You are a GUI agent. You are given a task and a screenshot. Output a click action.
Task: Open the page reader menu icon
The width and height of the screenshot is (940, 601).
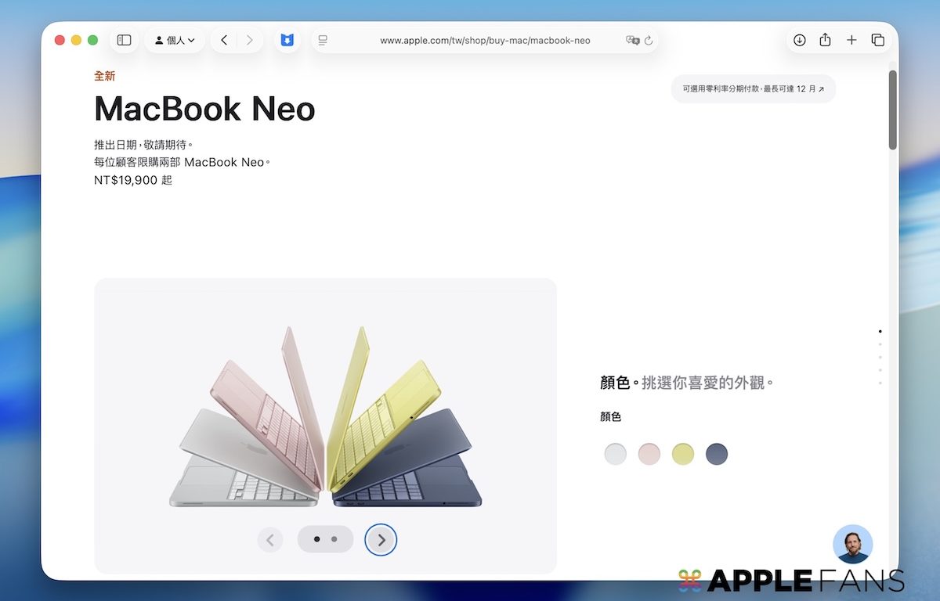pos(323,40)
